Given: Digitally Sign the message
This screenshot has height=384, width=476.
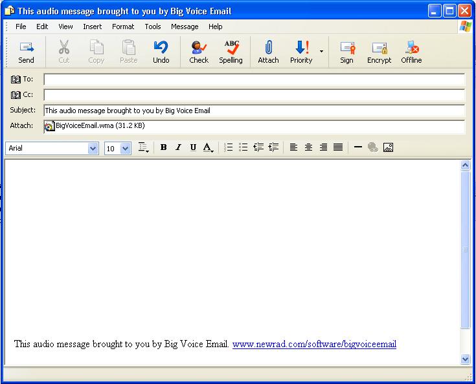Looking at the screenshot, I should click(x=346, y=52).
